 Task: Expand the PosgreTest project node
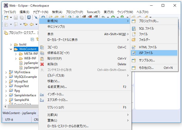[6, 86]
